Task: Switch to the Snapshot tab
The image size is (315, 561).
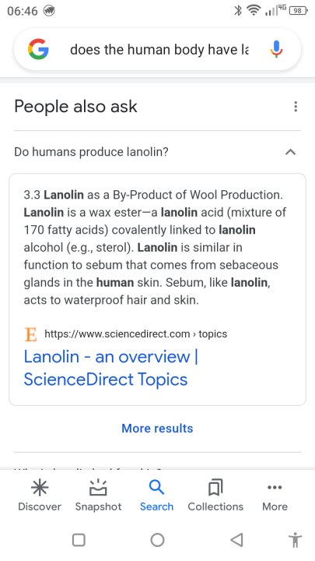Action: [98, 496]
